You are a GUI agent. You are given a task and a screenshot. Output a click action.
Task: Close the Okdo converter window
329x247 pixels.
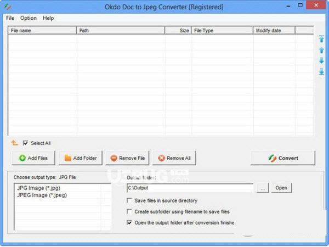click(x=316, y=5)
